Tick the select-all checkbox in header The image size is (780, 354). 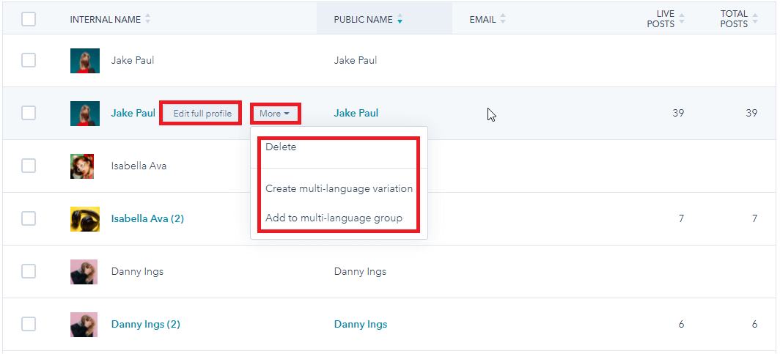click(x=29, y=19)
